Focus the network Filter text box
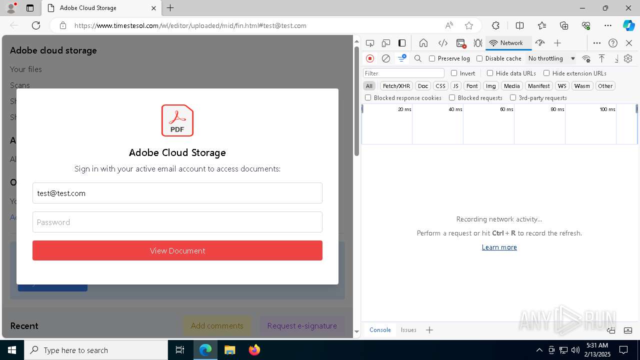The height and width of the screenshot is (360, 640). click(403, 73)
